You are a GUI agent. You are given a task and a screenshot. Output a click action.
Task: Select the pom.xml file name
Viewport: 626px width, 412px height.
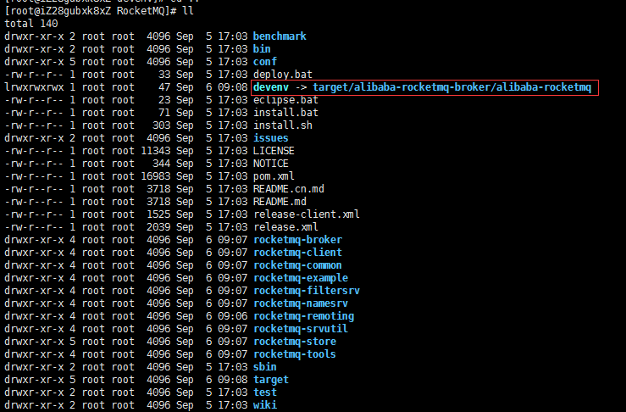coord(274,176)
